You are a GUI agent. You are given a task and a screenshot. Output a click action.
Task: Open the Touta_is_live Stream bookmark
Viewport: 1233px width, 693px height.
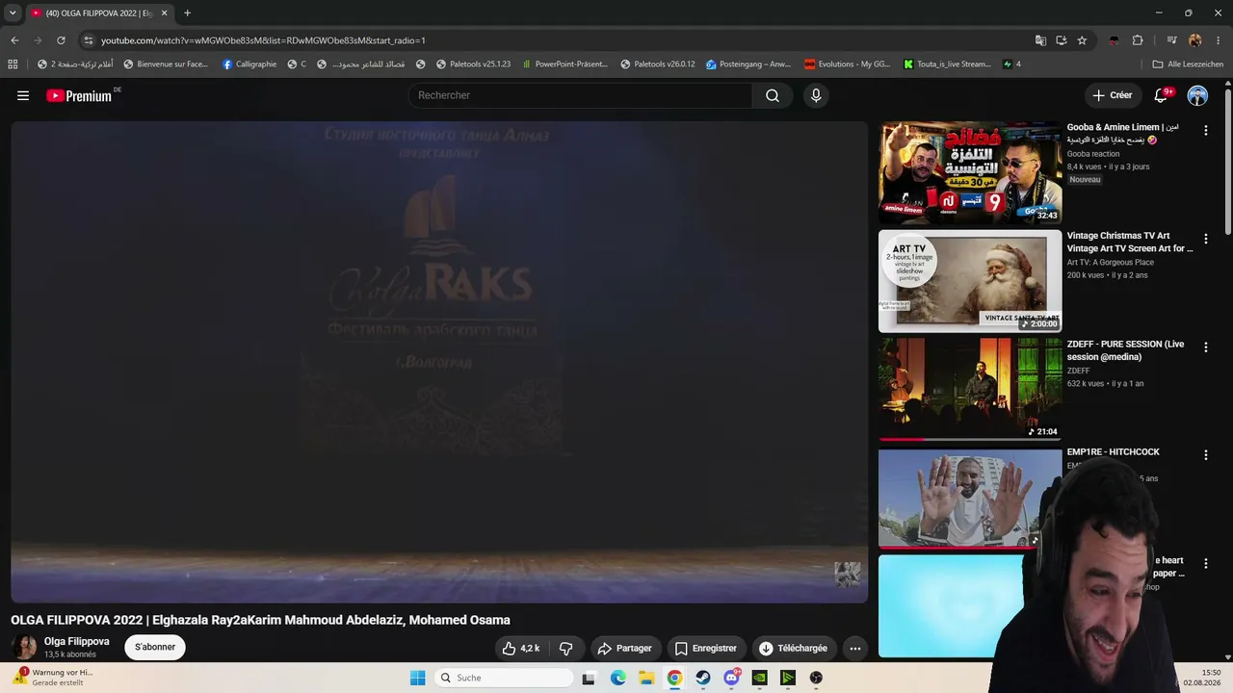(948, 64)
